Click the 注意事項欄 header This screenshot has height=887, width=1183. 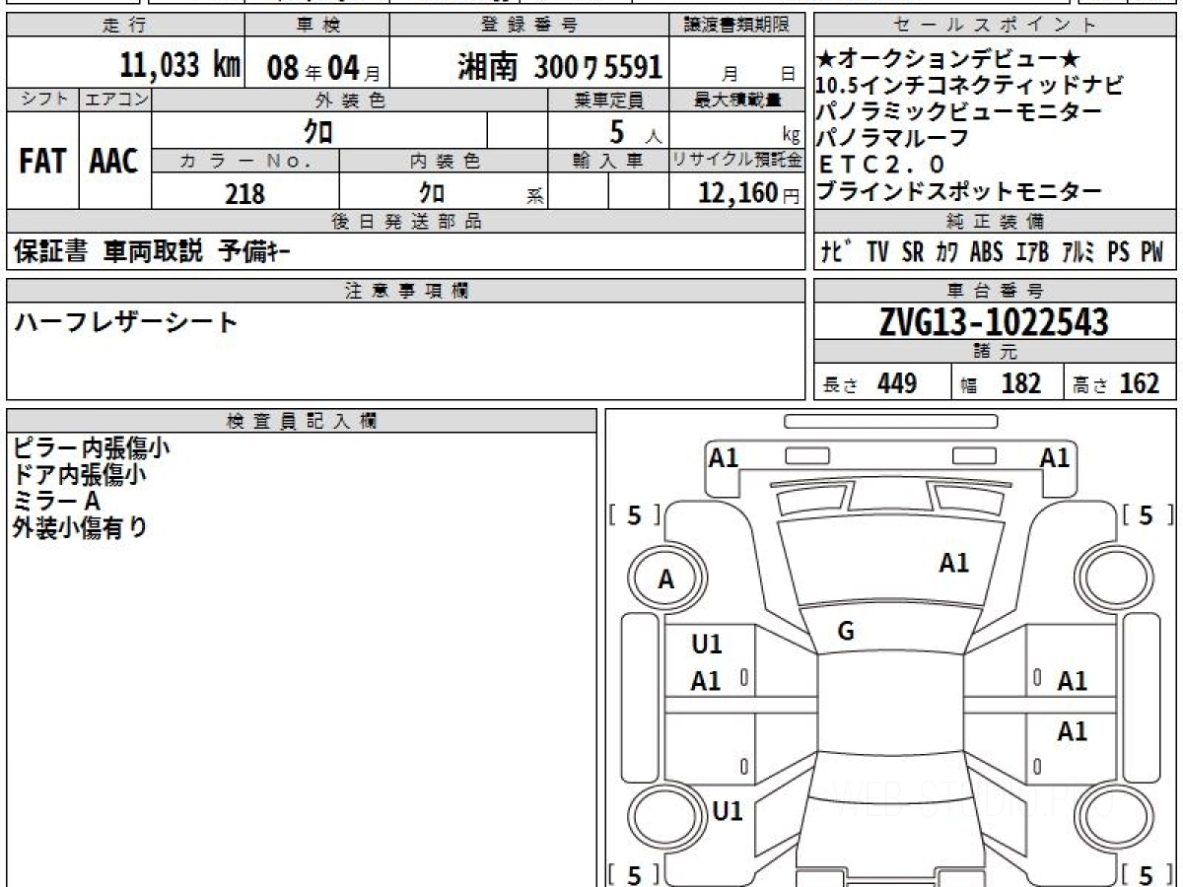pos(405,290)
